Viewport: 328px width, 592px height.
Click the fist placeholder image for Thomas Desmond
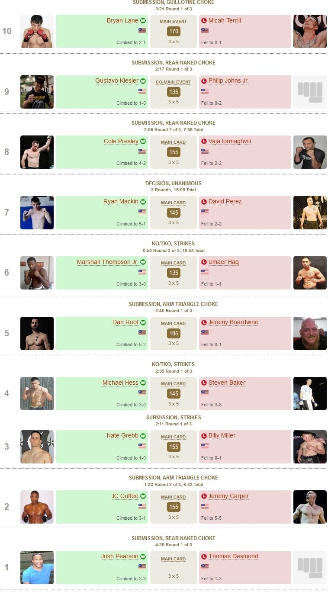tap(310, 567)
